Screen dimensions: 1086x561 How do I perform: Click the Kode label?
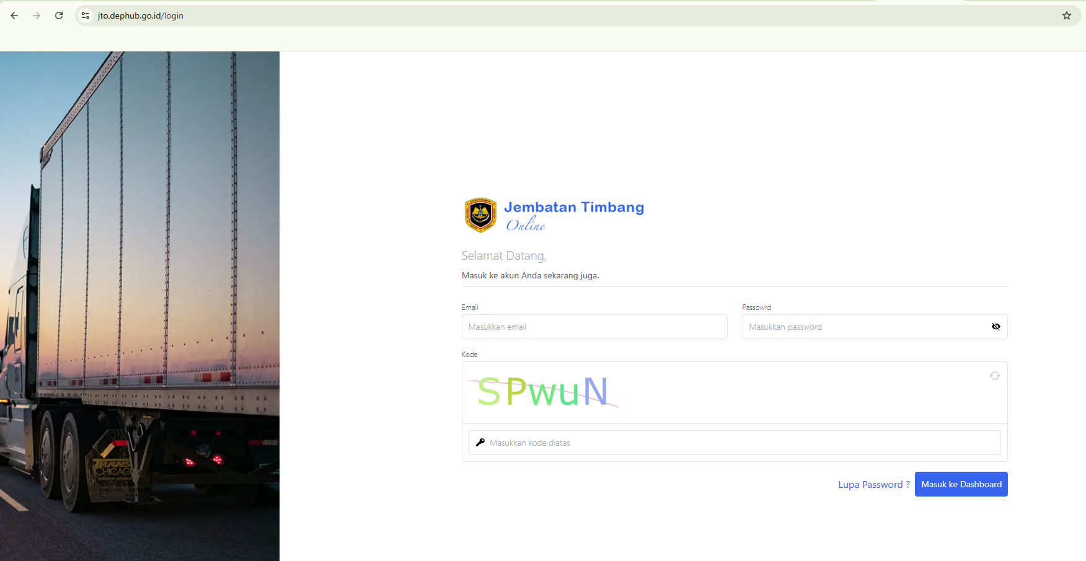[469, 355]
